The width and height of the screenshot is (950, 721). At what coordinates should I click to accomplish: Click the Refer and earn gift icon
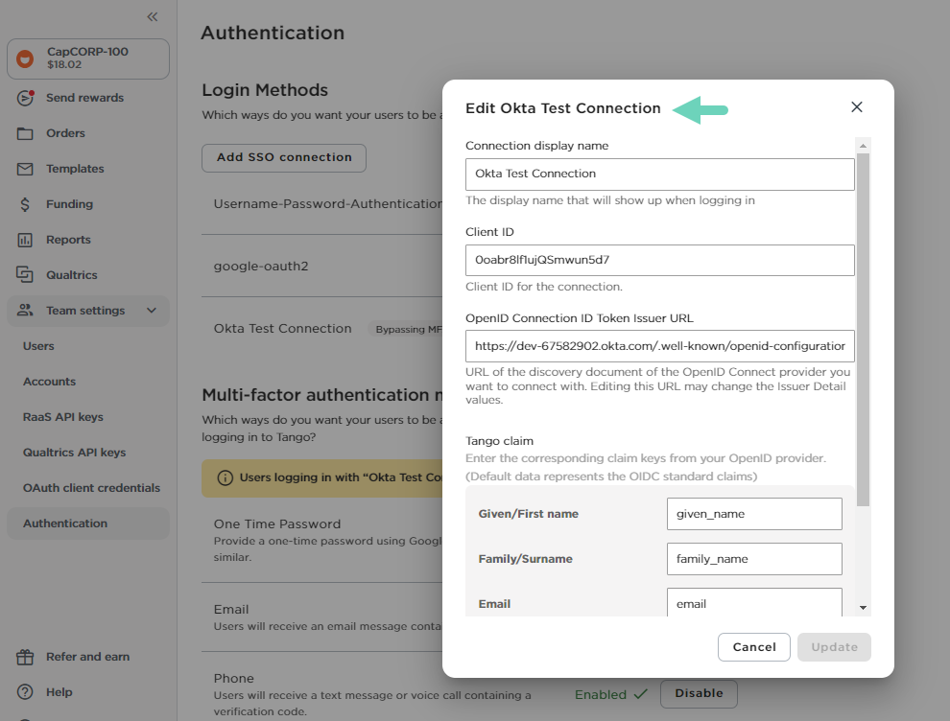[x=25, y=657]
